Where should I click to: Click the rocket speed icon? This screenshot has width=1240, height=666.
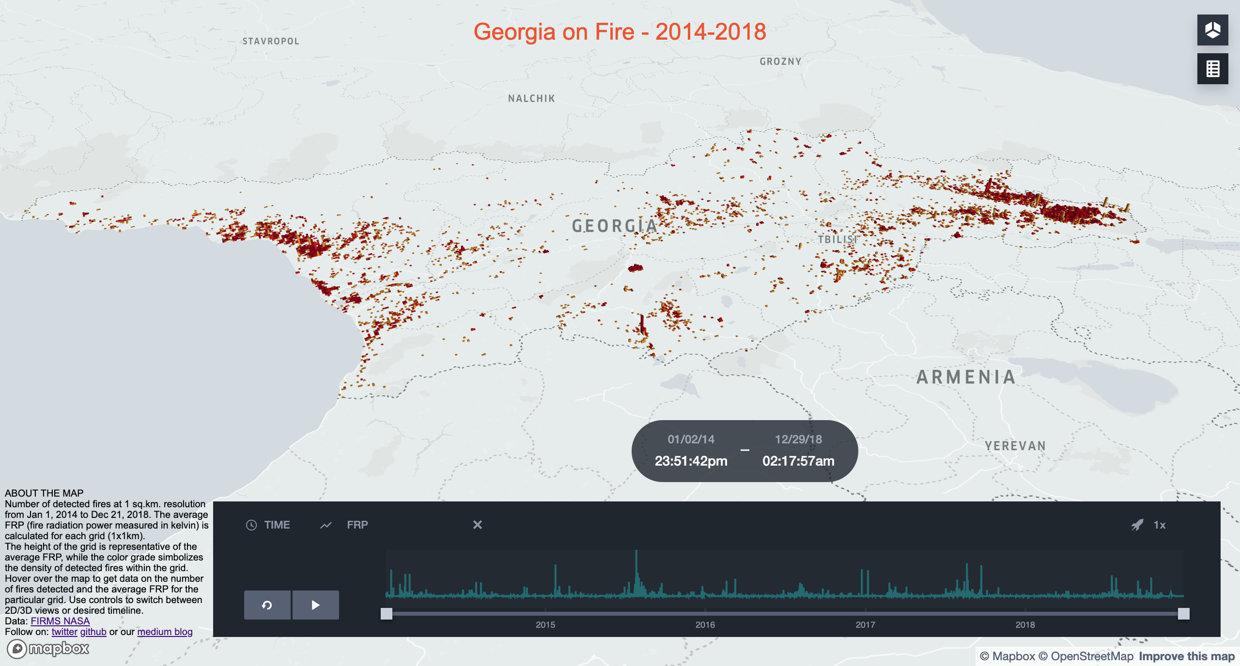[1137, 525]
